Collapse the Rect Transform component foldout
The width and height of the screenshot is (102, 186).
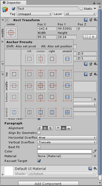point(2,20)
